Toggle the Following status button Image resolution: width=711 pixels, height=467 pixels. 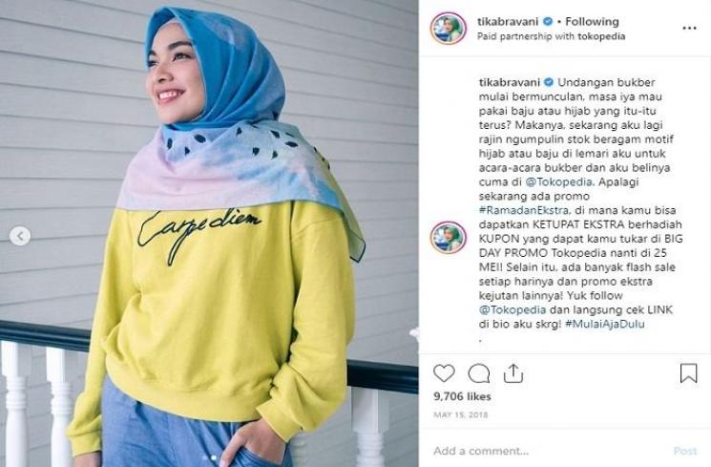pos(592,21)
